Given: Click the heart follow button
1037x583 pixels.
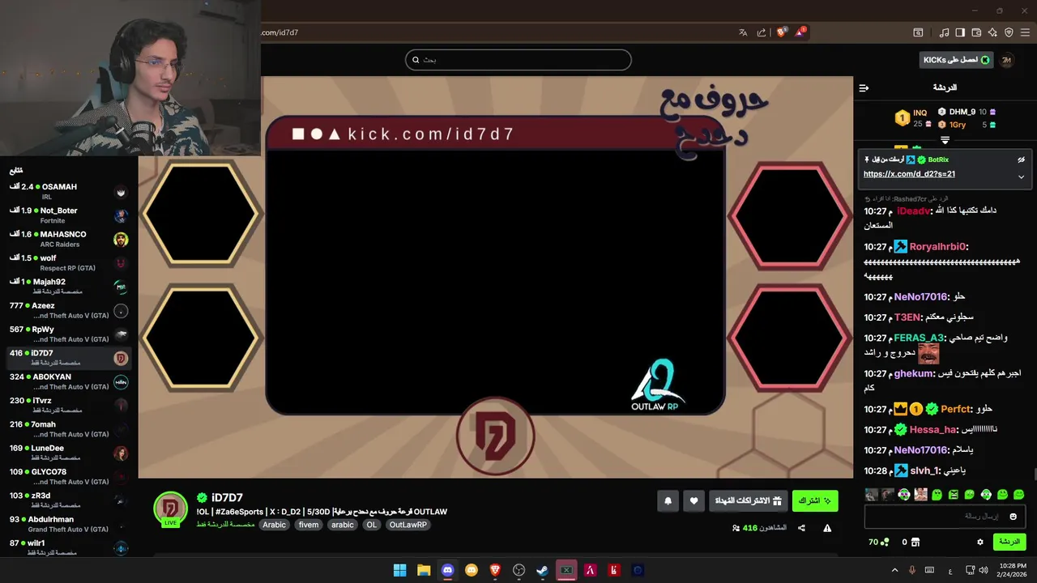Looking at the screenshot, I should pos(693,501).
